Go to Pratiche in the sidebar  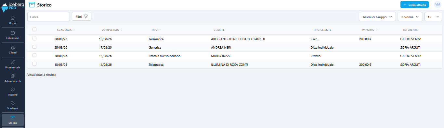click(x=13, y=91)
